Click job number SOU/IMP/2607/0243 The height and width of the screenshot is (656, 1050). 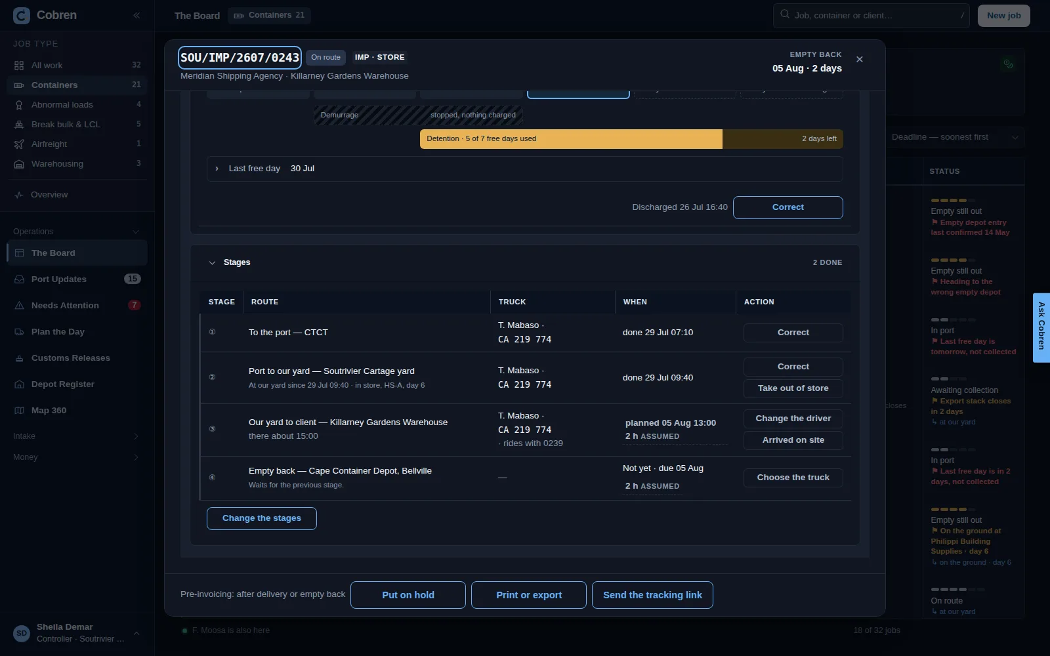click(x=240, y=58)
